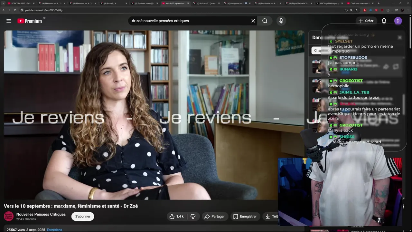Image resolution: width=412 pixels, height=232 pixels.
Task: Click chat username GROZOTIST above 'hémophile'
Action: (351, 81)
